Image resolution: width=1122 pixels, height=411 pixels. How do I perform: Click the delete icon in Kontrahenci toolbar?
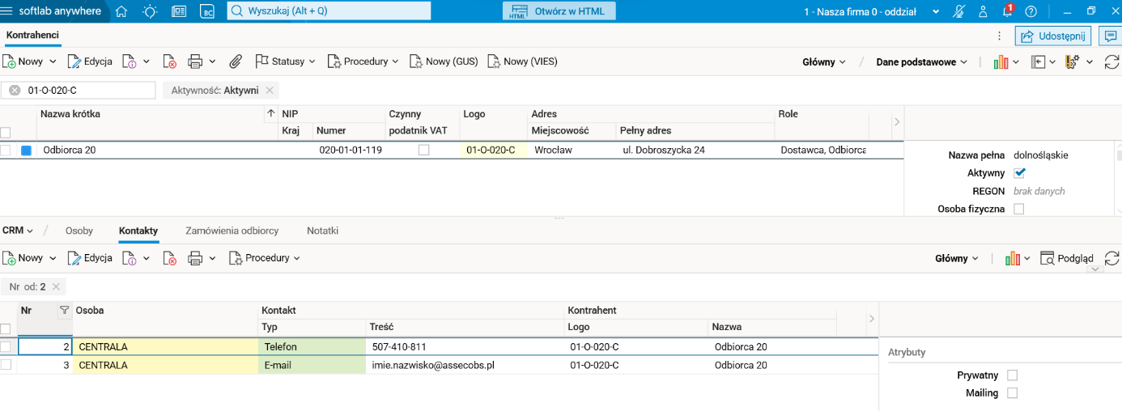coord(170,61)
